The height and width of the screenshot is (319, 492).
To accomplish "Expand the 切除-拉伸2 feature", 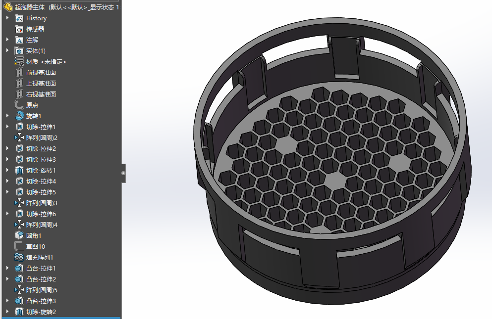I will coord(7,148).
